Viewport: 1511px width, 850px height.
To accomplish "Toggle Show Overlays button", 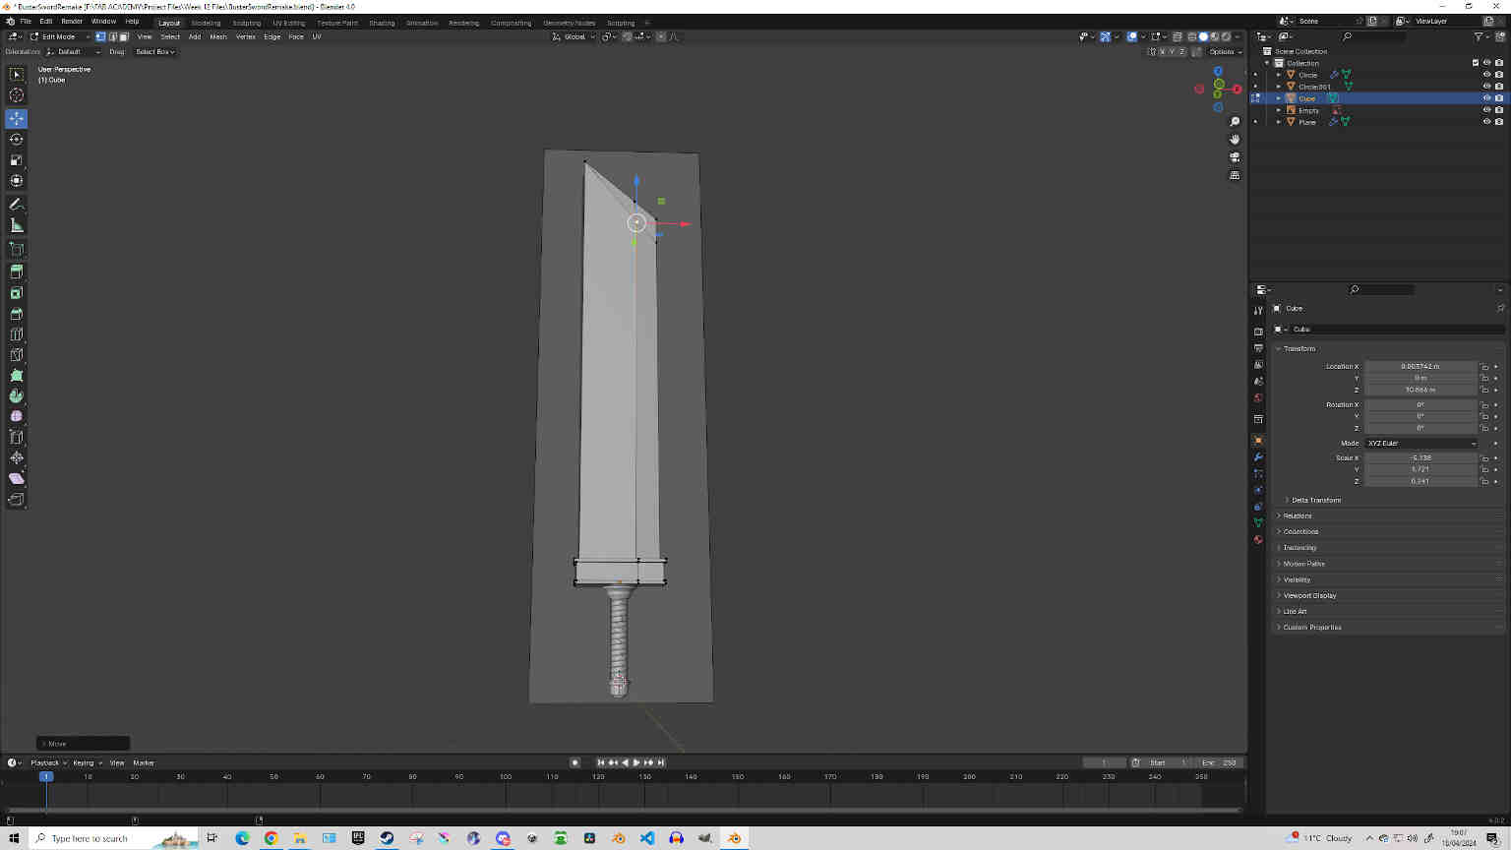I will click(x=1132, y=36).
